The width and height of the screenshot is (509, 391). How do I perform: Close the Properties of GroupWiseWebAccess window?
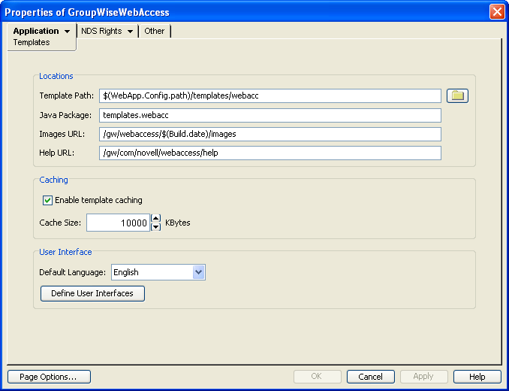click(x=497, y=12)
